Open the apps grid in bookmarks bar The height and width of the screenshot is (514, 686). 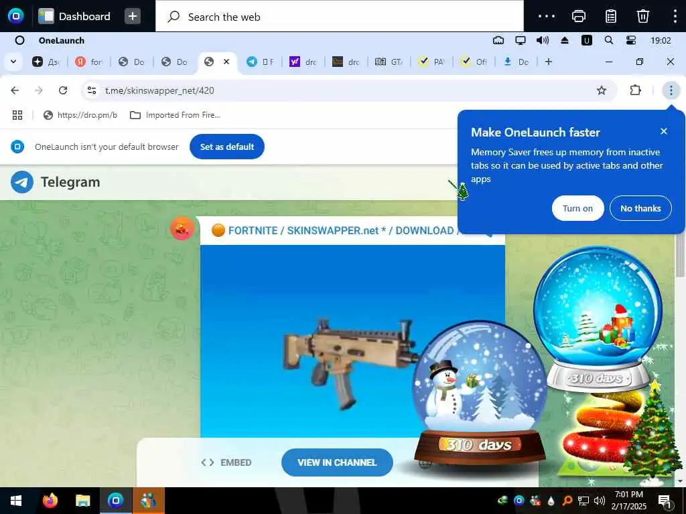click(x=17, y=115)
